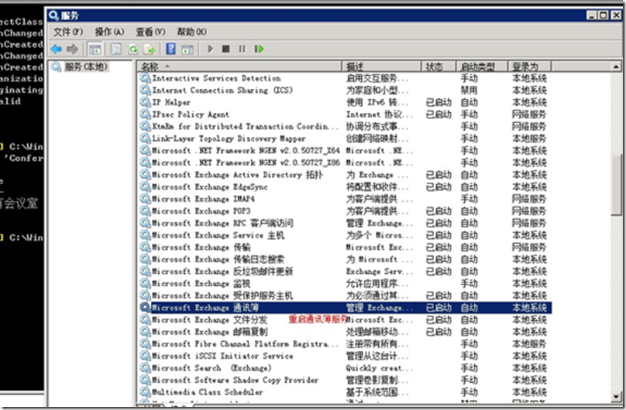The width and height of the screenshot is (626, 410).
Task: Sort by the 描述 column header
Action: [382, 67]
